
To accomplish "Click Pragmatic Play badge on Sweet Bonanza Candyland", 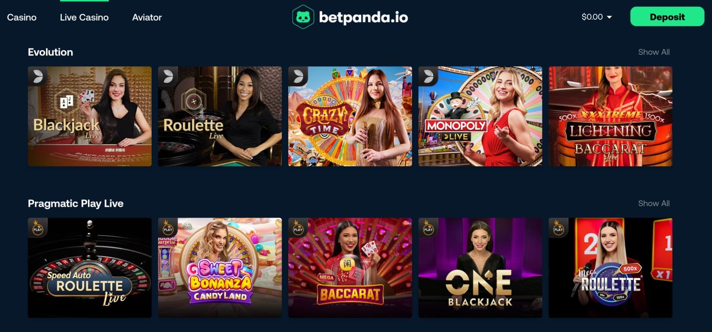I will 168,228.
